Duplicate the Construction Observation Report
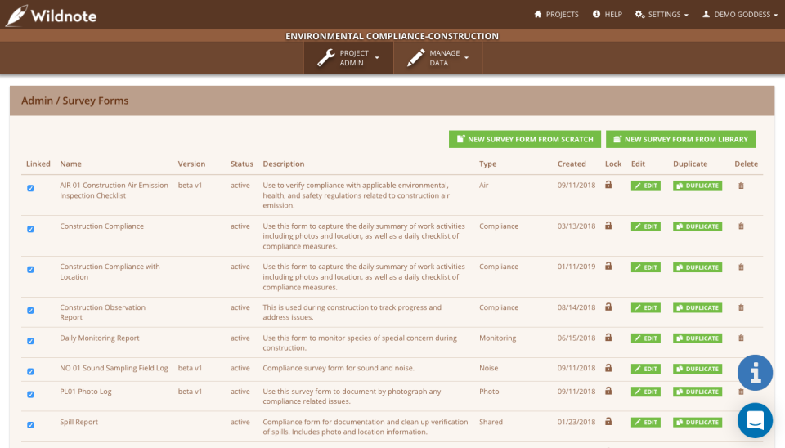This screenshot has height=448, width=785. (x=698, y=308)
